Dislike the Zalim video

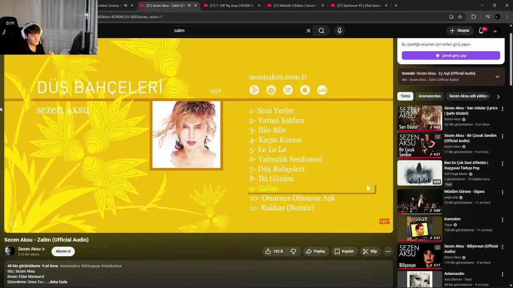tap(293, 251)
